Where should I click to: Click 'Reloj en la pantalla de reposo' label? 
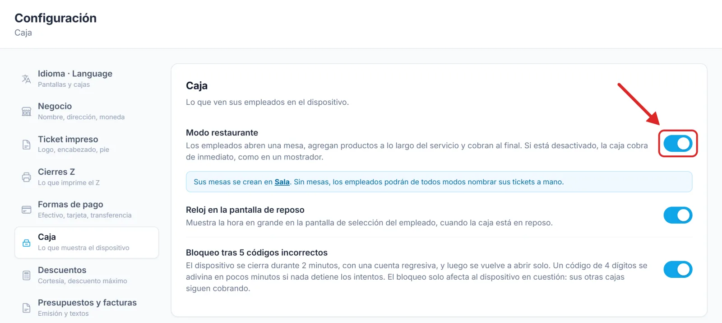click(245, 210)
